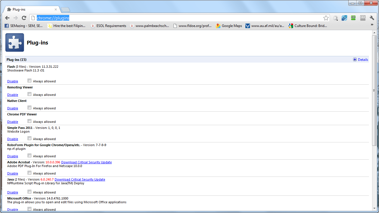Open a new tab
Screen dimensions: 379x213
coord(66,9)
